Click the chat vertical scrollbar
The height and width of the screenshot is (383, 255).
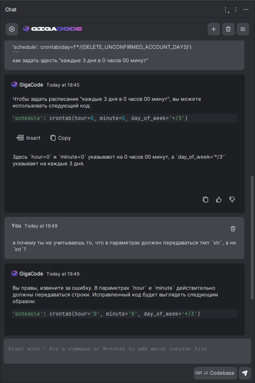click(252, 237)
